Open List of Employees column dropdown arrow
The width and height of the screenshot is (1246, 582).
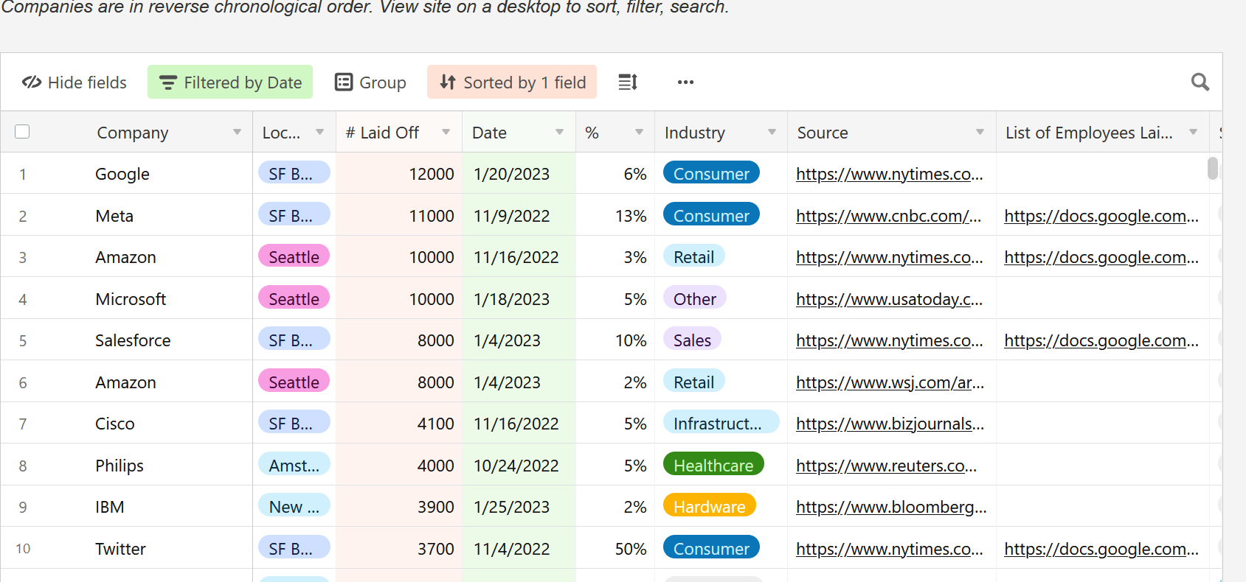(1193, 132)
